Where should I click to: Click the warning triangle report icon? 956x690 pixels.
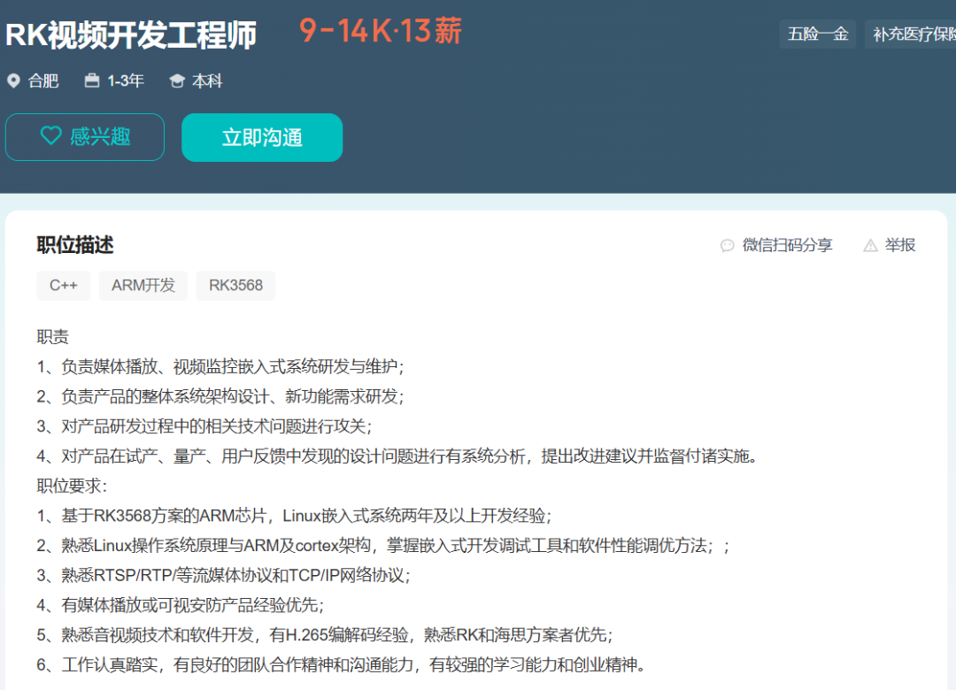pos(870,245)
